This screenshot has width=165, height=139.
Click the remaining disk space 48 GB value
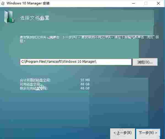coord(85,88)
